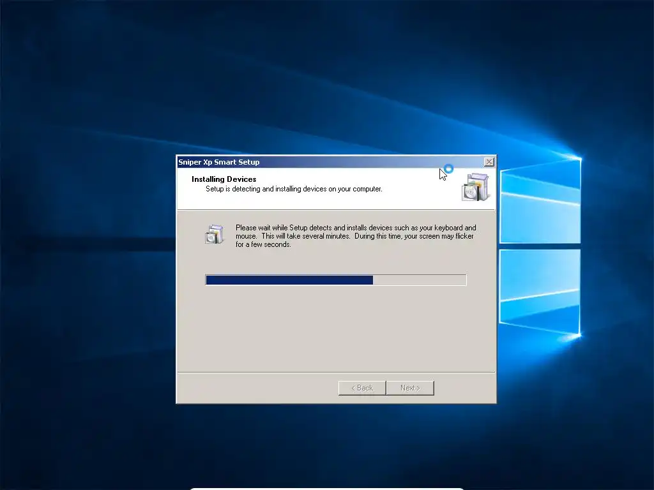Viewport: 654px width, 490px height.
Task: Click the device installation progress bar
Action: point(336,280)
